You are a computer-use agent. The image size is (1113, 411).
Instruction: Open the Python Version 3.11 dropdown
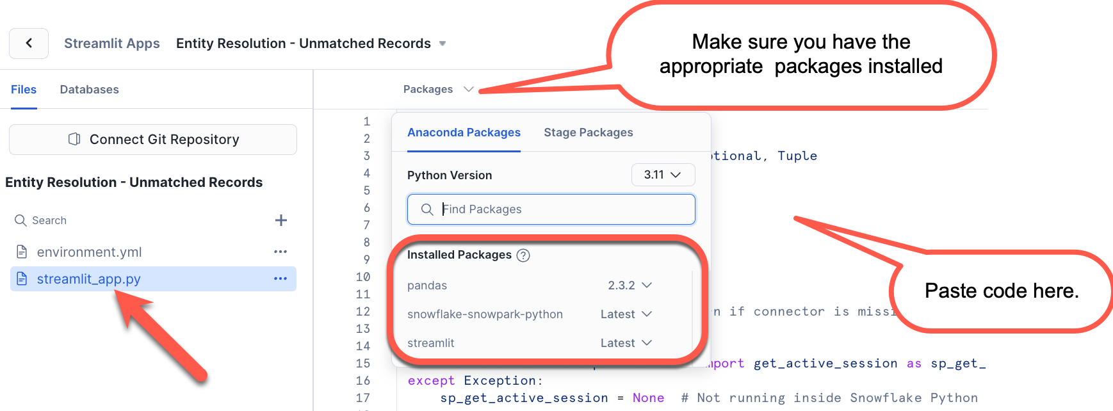[663, 175]
